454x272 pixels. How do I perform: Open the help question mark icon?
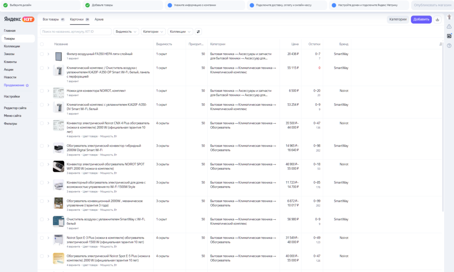pyautogui.click(x=449, y=46)
